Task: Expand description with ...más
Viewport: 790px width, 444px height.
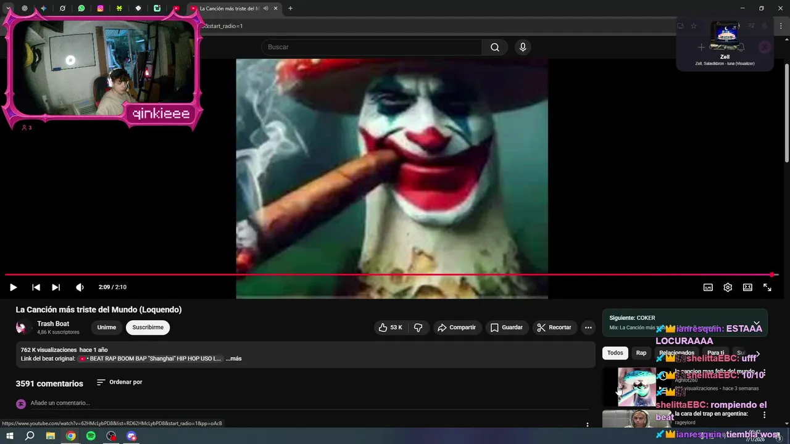Action: [234, 358]
